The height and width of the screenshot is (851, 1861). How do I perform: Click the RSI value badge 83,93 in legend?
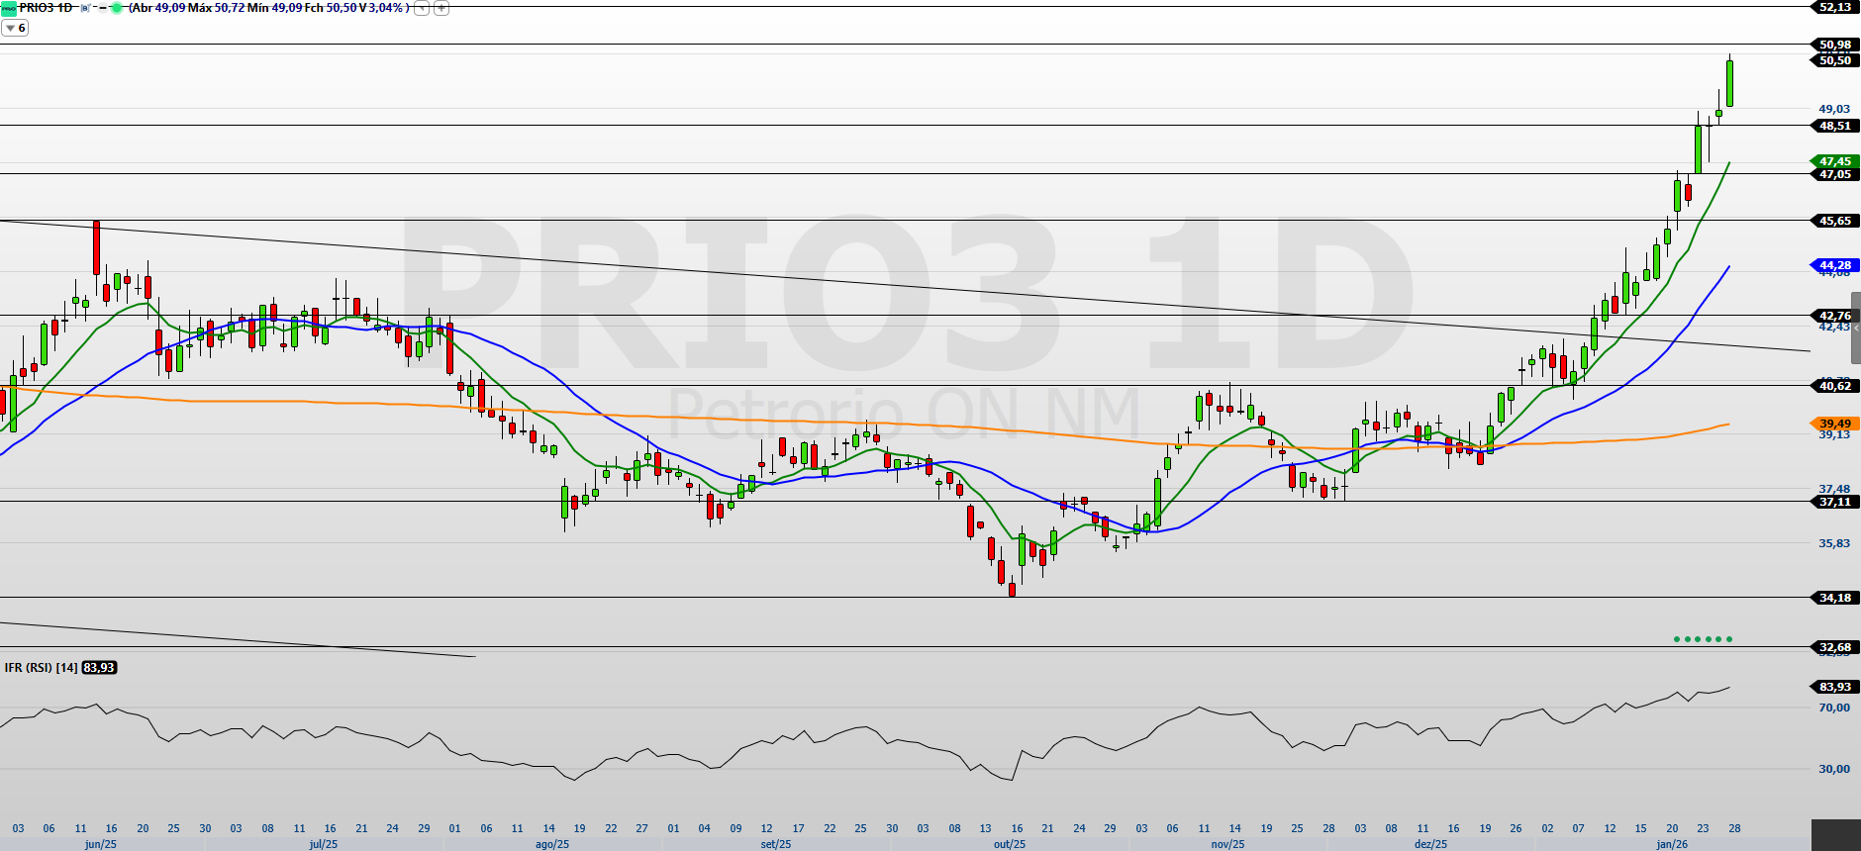99,668
